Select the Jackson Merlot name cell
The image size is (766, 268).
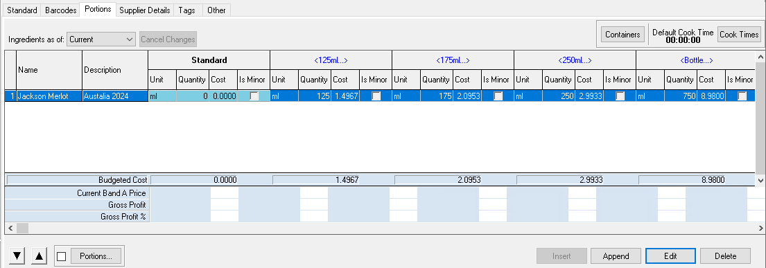coord(49,96)
